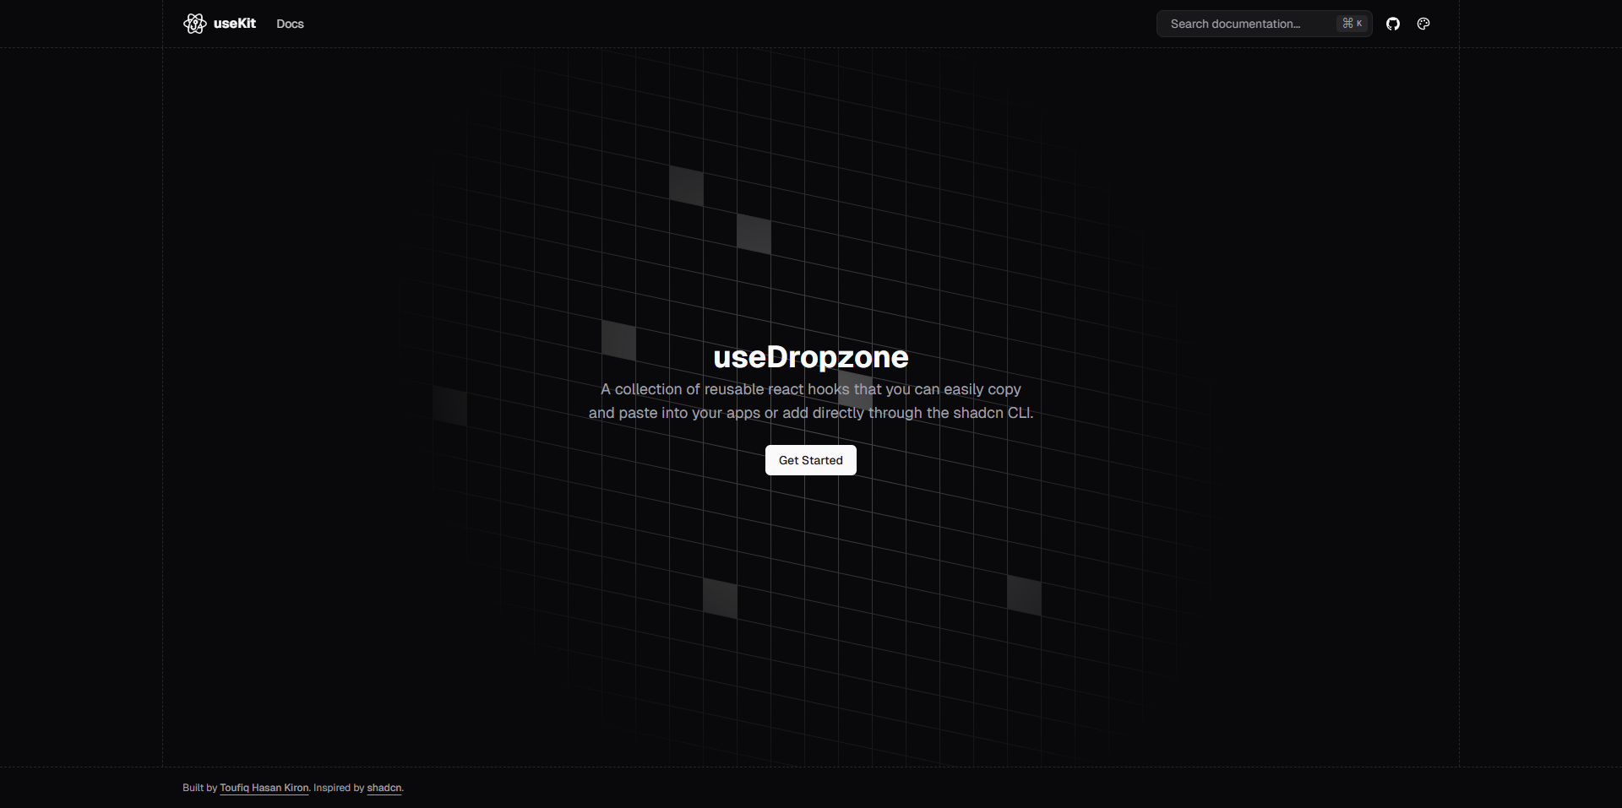This screenshot has height=808, width=1622.
Task: Click the Get Started button
Action: (810, 460)
